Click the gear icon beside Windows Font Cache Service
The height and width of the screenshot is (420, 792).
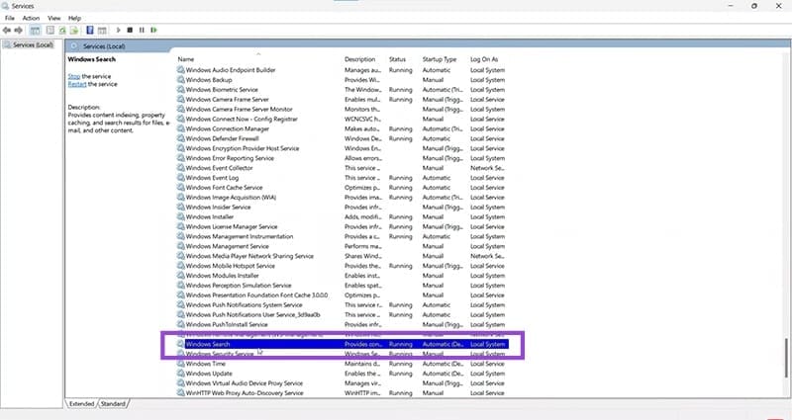(180, 188)
